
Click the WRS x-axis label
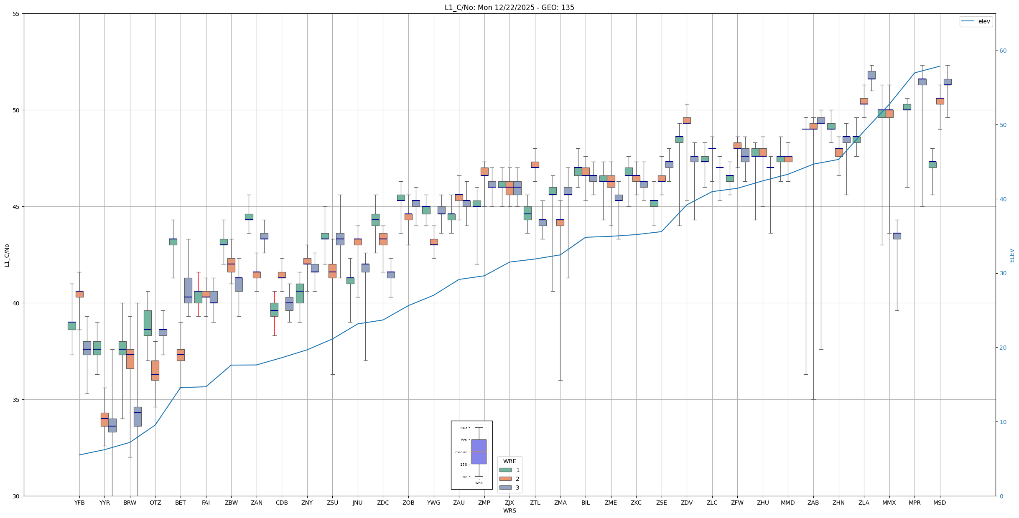509,510
